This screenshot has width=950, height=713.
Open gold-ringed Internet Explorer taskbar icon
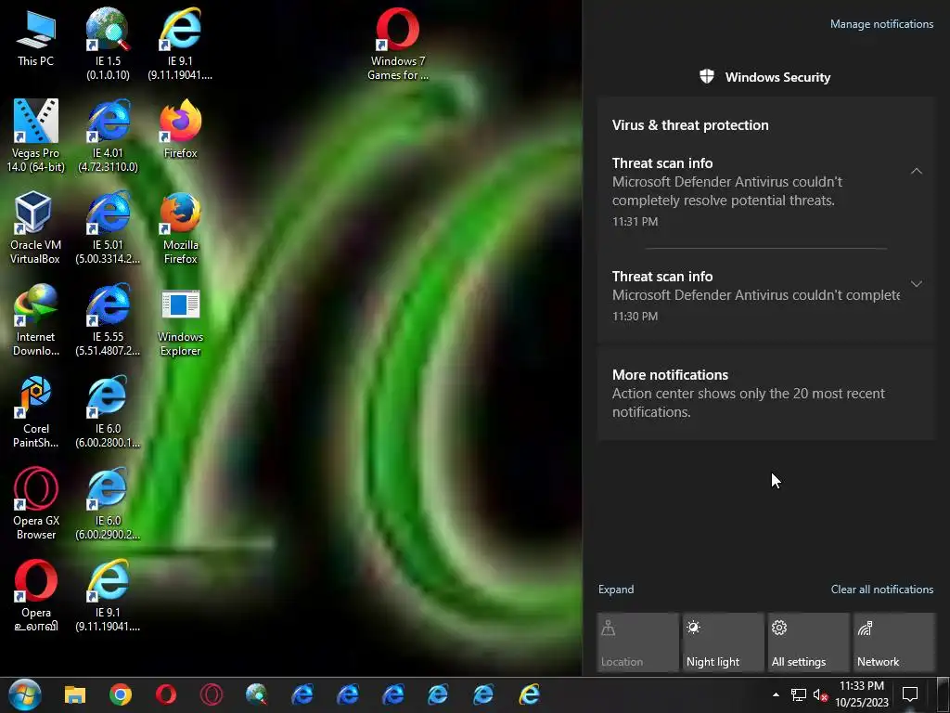[x=529, y=694]
